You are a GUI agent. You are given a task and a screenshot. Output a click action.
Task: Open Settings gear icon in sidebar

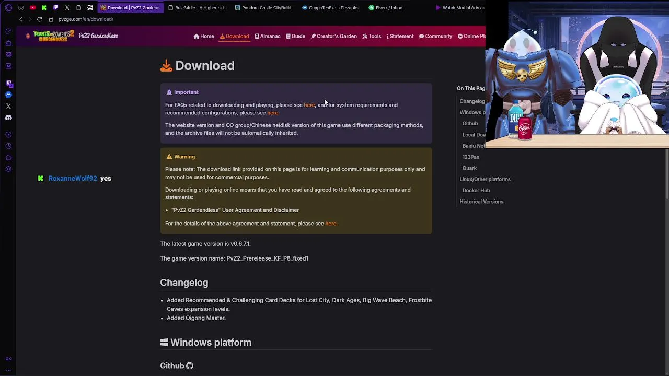(8, 169)
